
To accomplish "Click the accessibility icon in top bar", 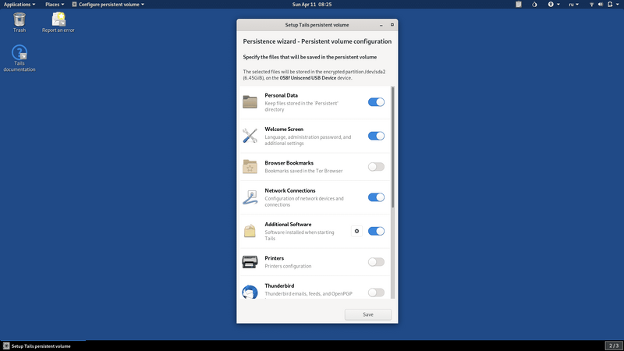I will [x=551, y=5].
